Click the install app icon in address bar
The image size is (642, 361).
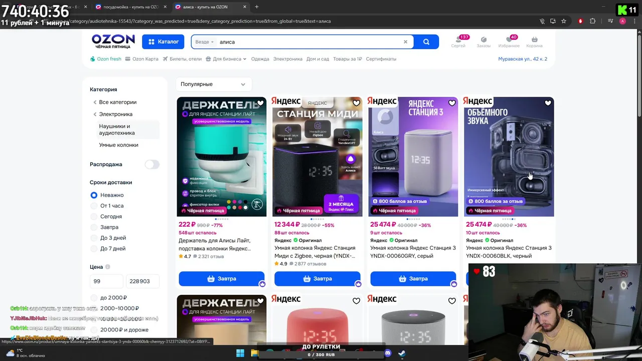[x=553, y=21]
